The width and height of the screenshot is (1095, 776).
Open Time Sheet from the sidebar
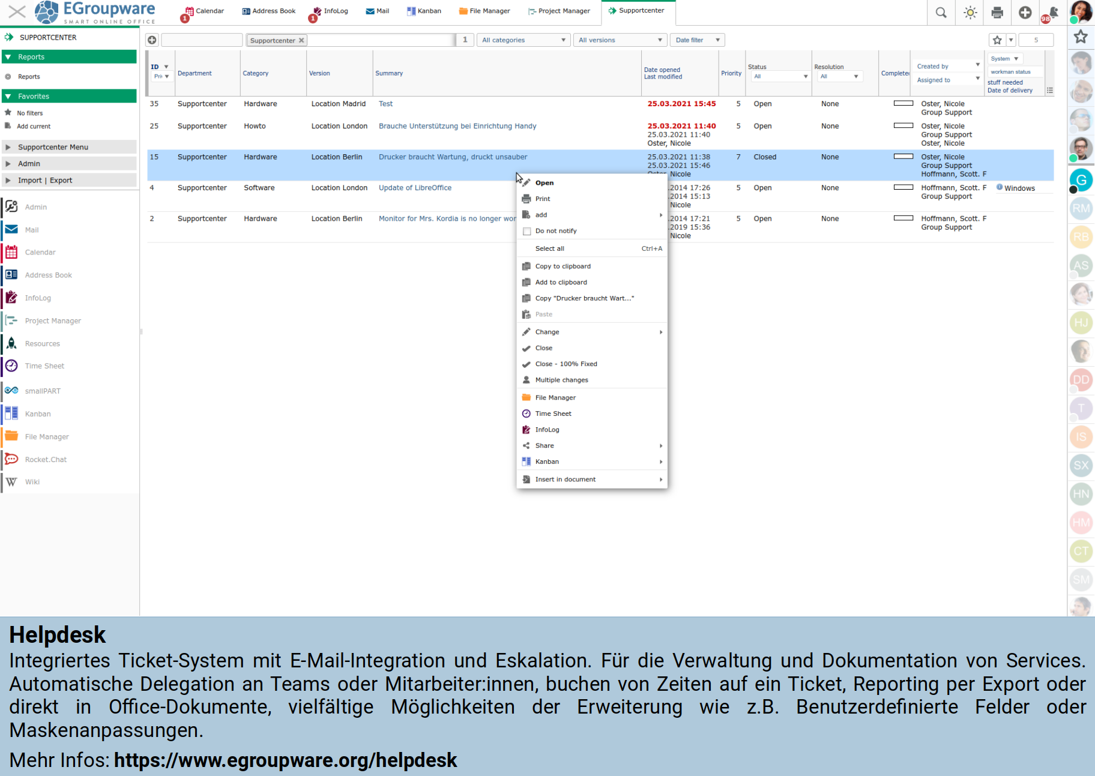(44, 366)
